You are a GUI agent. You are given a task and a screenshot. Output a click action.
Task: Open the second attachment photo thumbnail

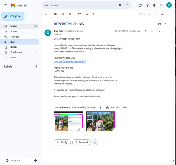101,121
